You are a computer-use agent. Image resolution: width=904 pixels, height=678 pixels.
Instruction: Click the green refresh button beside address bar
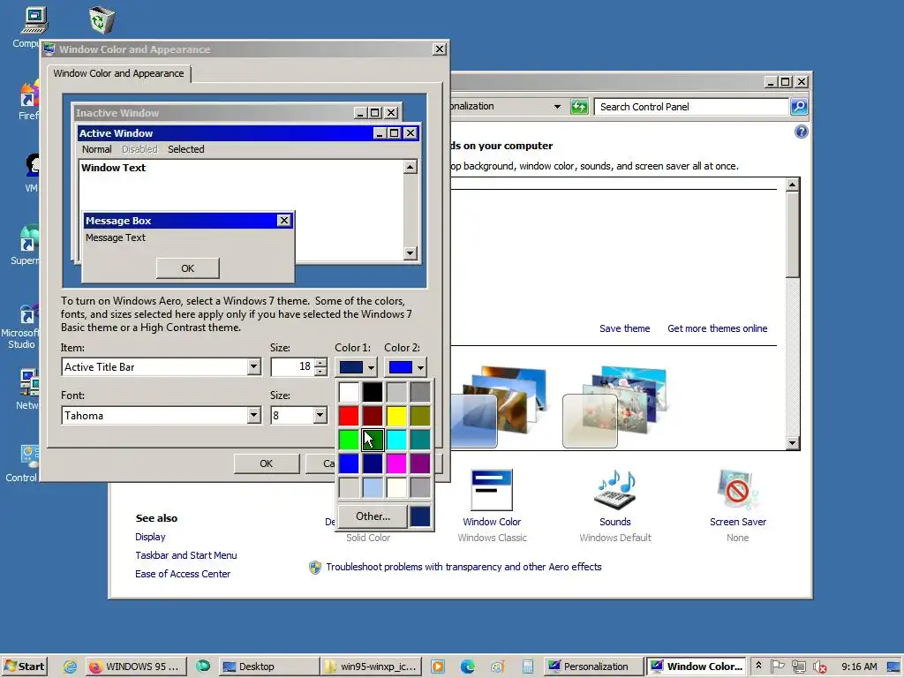(x=579, y=107)
